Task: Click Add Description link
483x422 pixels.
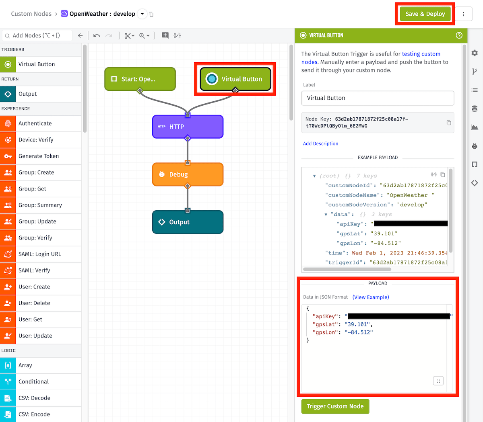Action: click(x=320, y=143)
